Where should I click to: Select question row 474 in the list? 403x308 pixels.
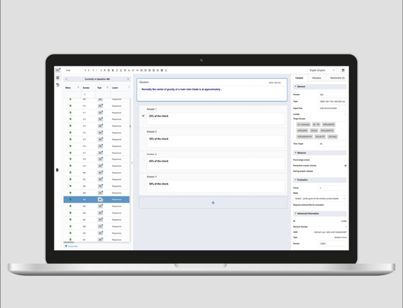click(x=97, y=133)
